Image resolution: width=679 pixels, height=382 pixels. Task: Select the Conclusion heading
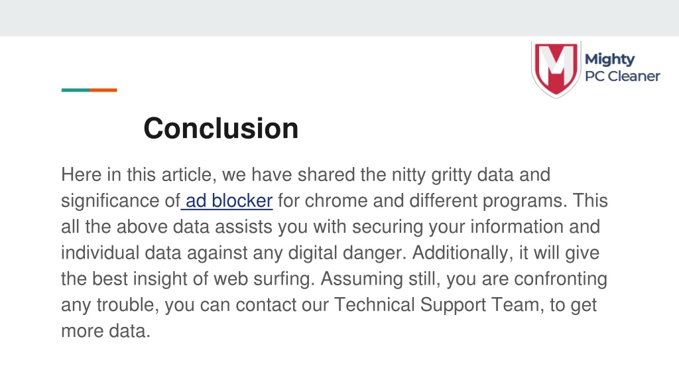tap(221, 129)
